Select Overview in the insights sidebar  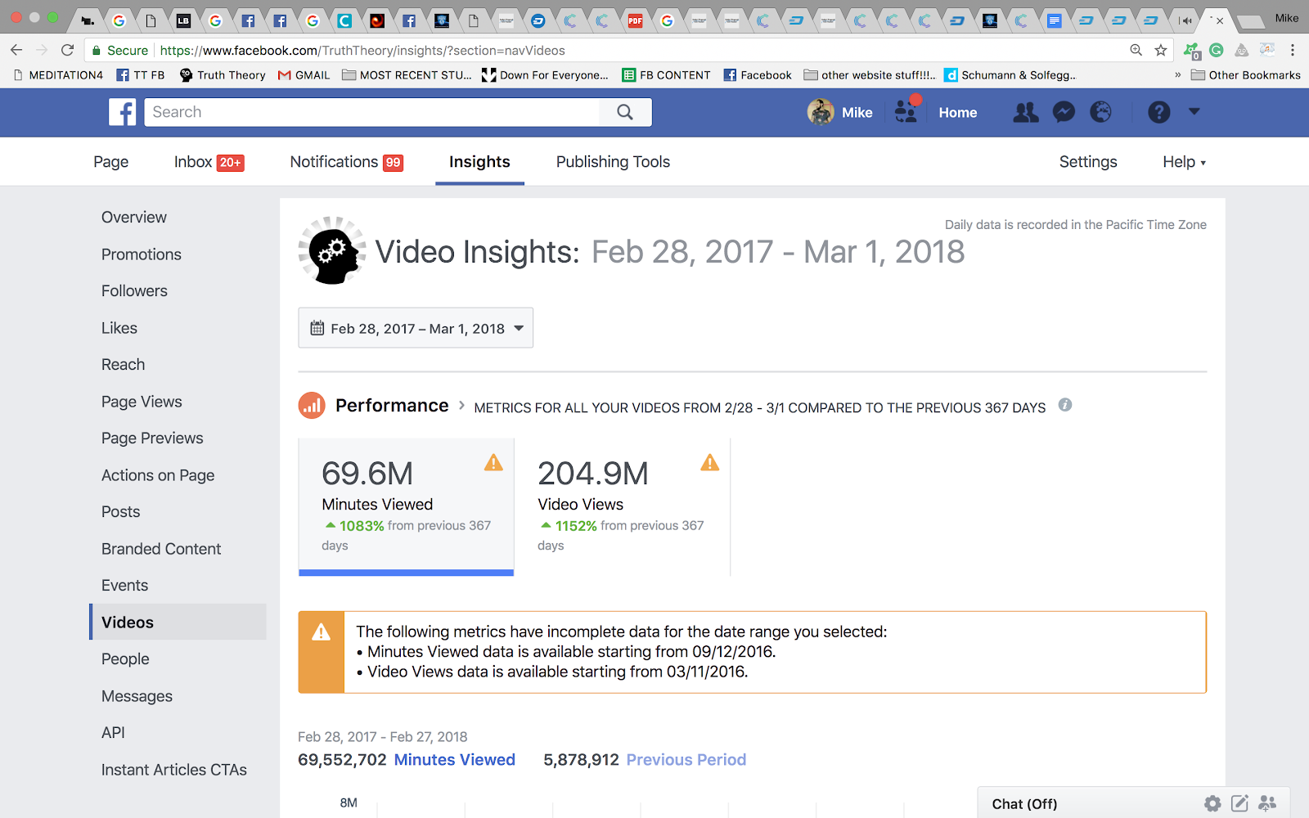point(134,217)
